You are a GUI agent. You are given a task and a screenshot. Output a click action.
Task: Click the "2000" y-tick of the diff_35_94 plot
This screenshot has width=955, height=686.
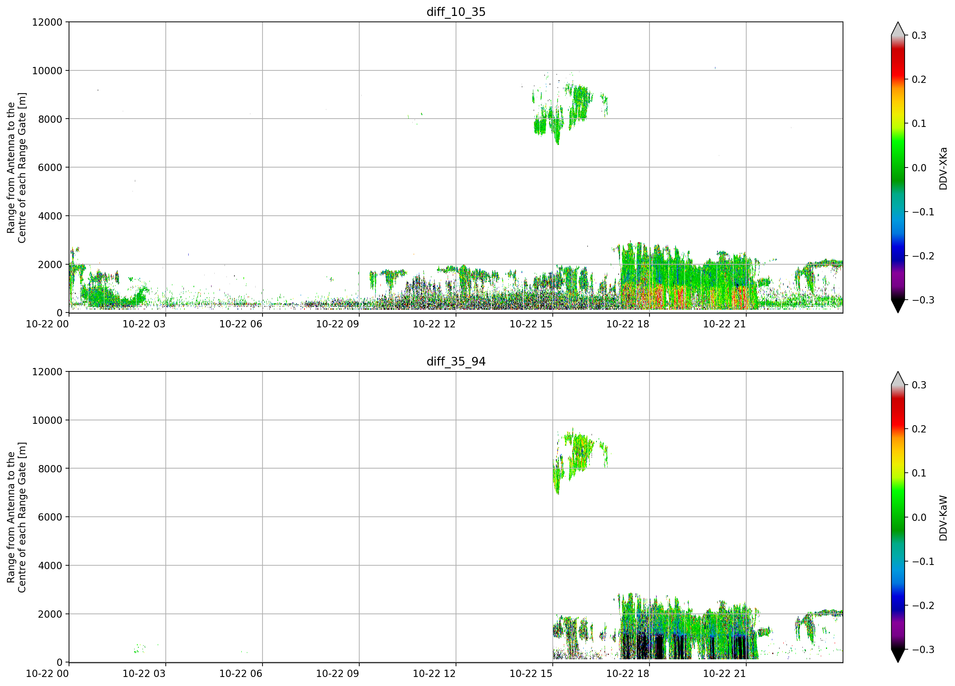(x=50, y=614)
